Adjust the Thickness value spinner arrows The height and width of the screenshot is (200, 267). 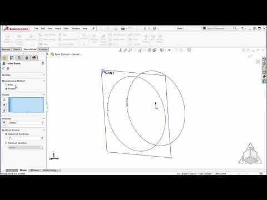pyautogui.click(x=42, y=123)
